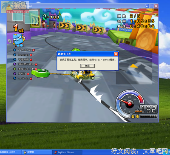Click the green clamp item towing the kart

tap(40, 73)
